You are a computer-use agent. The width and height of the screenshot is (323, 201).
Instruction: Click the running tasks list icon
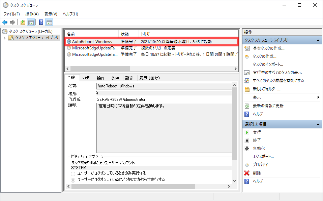click(x=247, y=73)
